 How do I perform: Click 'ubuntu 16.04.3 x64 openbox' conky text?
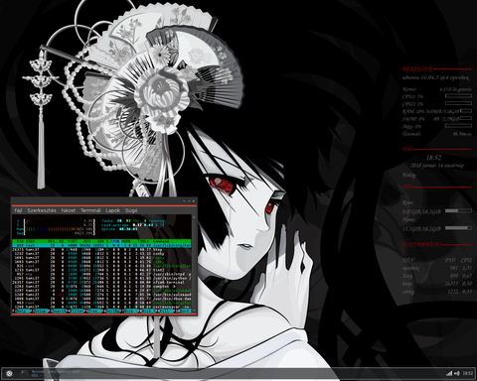(x=435, y=77)
